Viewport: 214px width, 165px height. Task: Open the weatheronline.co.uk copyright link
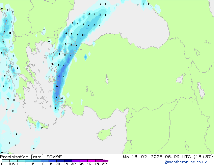(186, 162)
